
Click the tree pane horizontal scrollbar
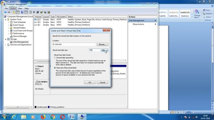tap(18, 107)
